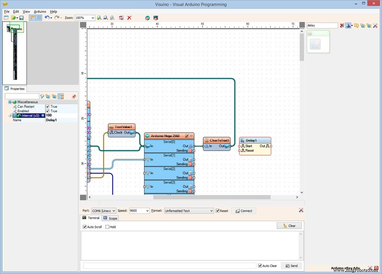This screenshot has height=274, width=382.
Task: Click the Connect button
Action: 243,211
